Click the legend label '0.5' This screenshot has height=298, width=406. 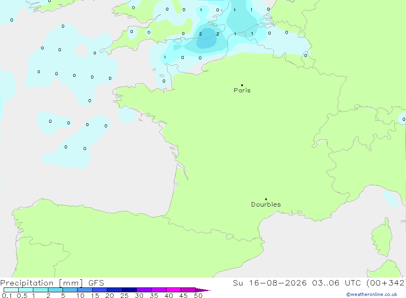coord(22,296)
